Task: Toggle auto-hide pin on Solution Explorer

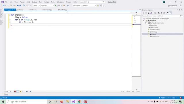Action: point(180,10)
